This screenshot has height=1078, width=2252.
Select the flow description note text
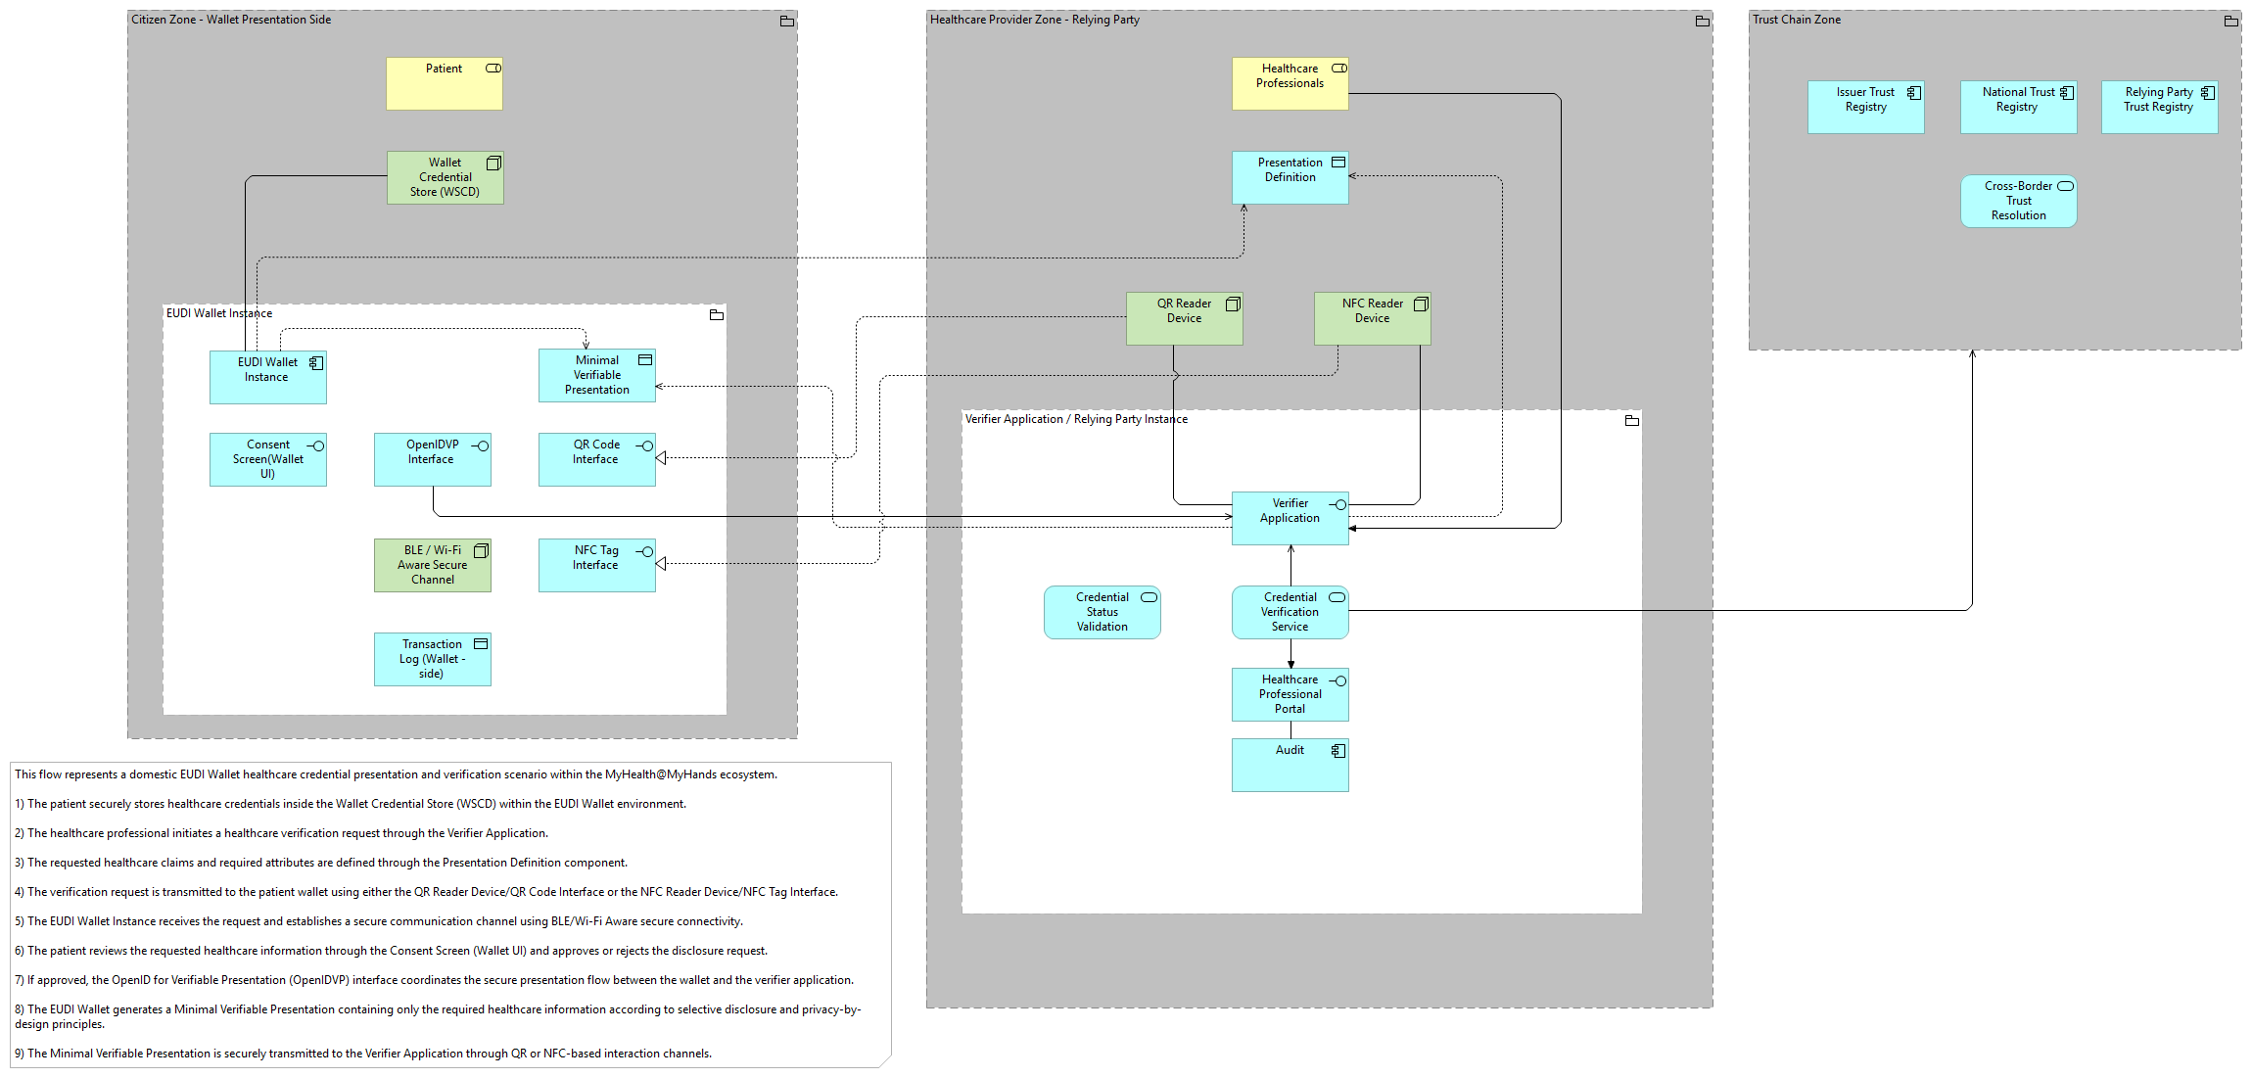tap(450, 914)
